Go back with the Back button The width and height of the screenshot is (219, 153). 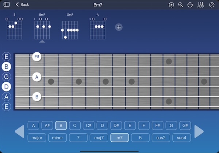[22, 5]
